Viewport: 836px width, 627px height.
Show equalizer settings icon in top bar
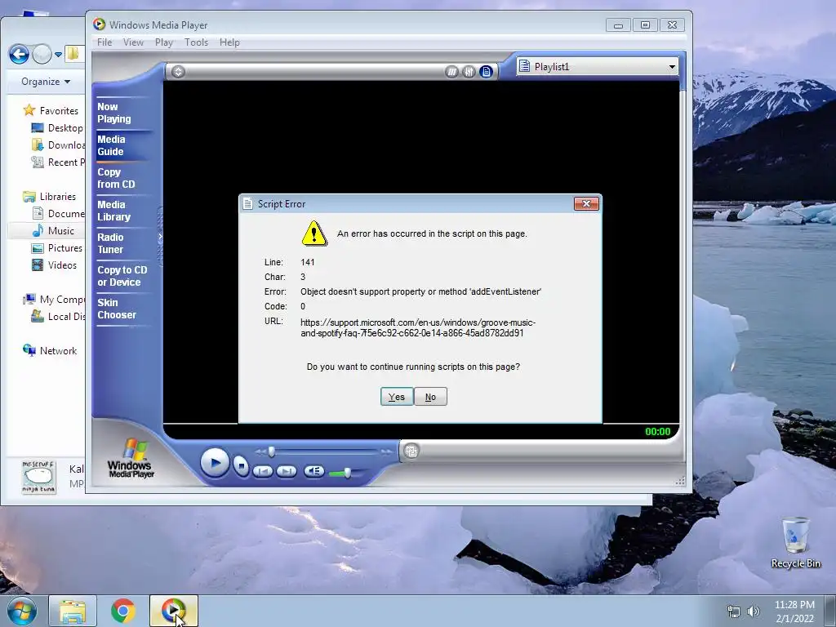tap(469, 72)
